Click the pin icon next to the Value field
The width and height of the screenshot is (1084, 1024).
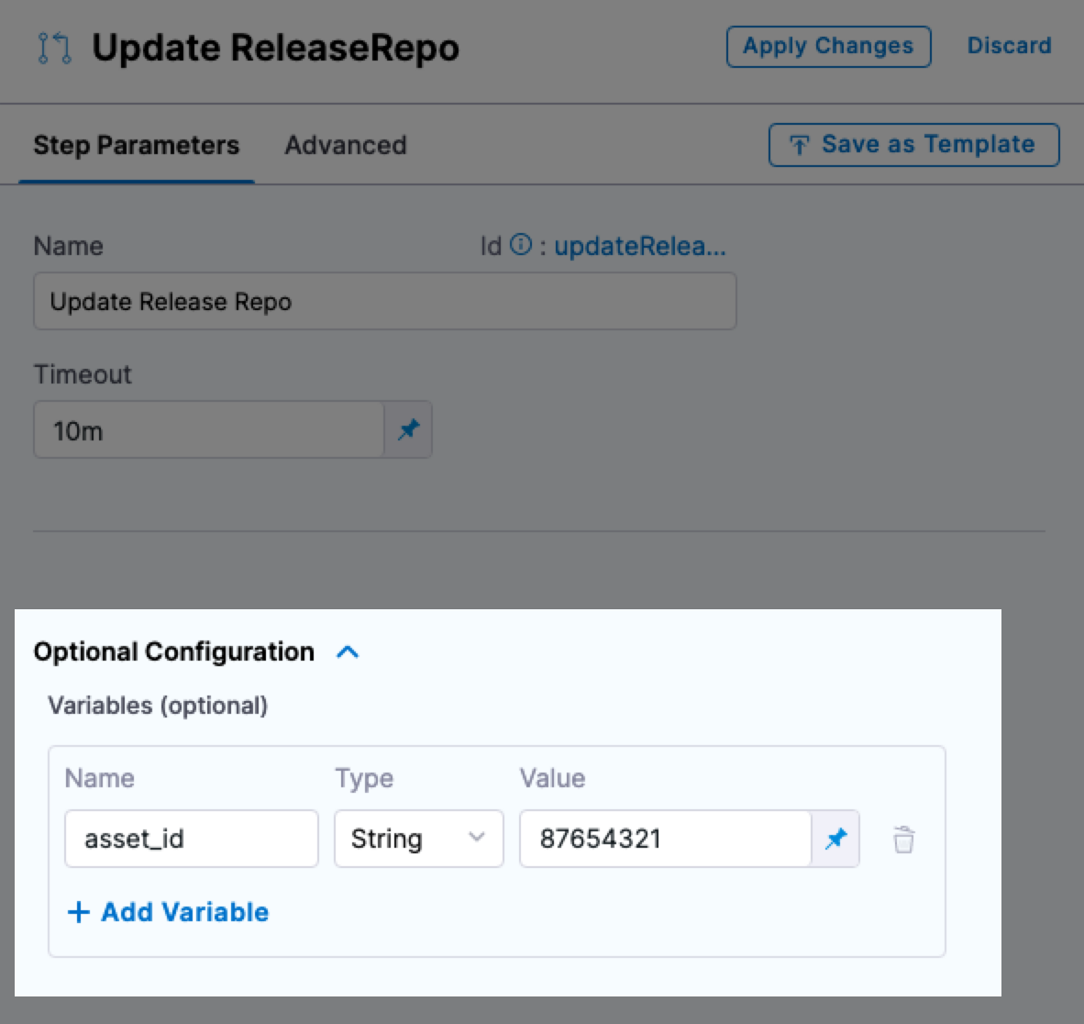(x=835, y=839)
